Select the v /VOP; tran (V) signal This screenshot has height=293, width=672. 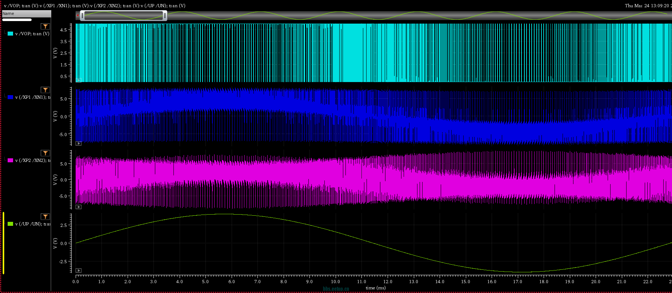pyautogui.click(x=32, y=34)
